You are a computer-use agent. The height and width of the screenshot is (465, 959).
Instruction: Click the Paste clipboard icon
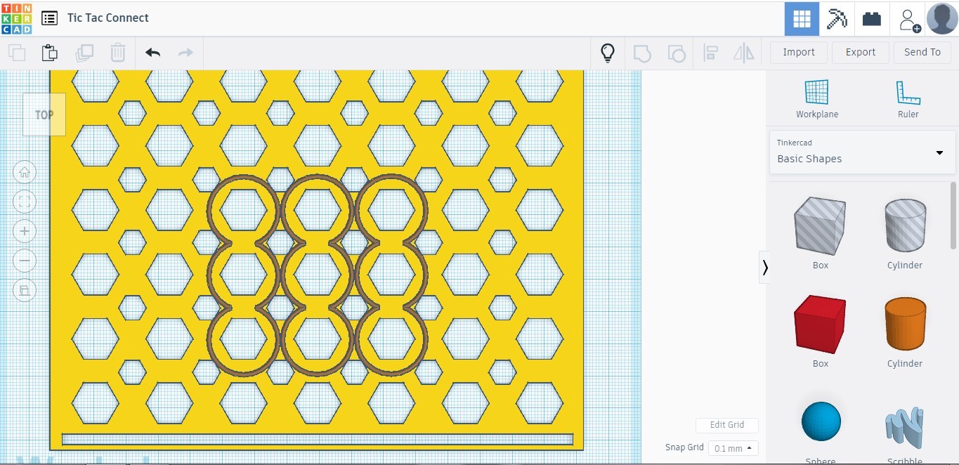[x=49, y=53]
